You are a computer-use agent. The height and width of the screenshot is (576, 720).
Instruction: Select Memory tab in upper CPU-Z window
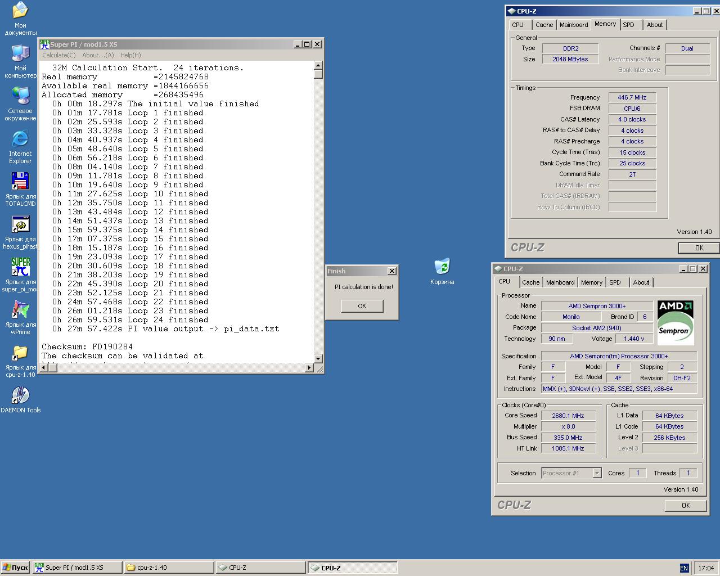click(605, 24)
